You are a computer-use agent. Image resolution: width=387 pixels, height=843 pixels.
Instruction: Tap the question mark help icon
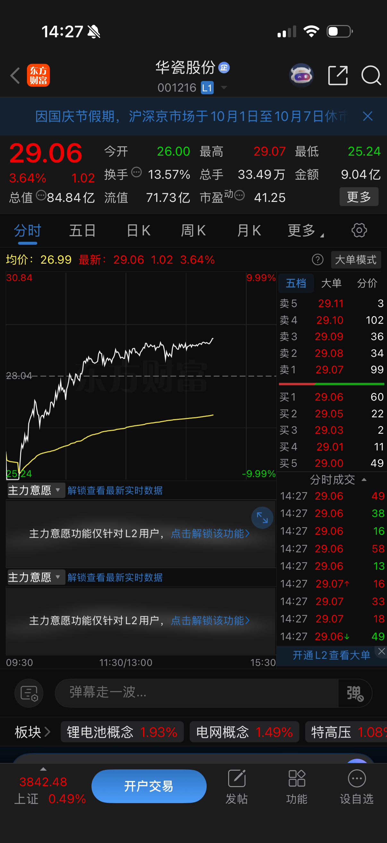[317, 260]
